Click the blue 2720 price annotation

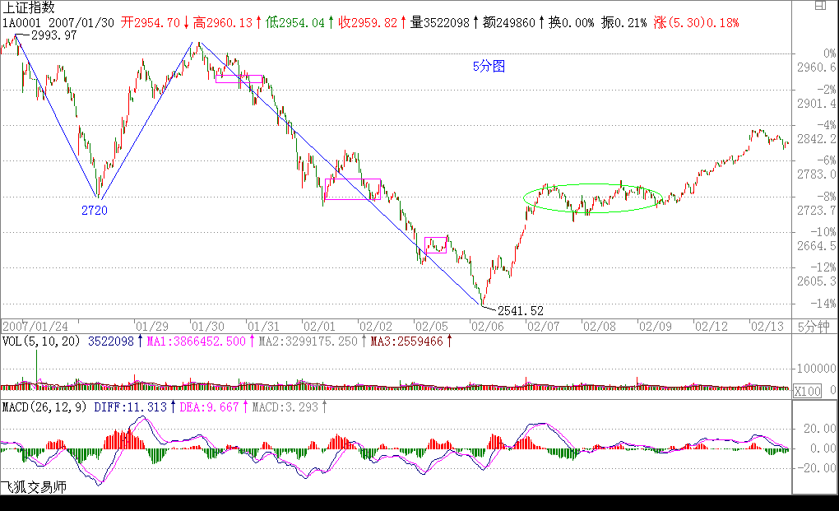[x=94, y=210]
